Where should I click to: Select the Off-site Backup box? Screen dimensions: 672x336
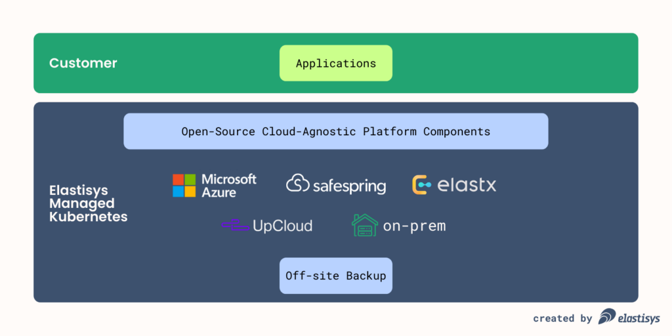(x=335, y=276)
